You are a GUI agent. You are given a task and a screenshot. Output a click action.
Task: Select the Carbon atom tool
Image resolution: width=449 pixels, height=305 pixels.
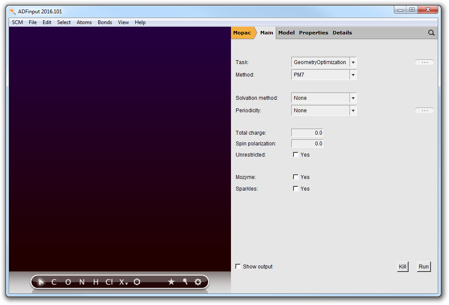[54, 282]
